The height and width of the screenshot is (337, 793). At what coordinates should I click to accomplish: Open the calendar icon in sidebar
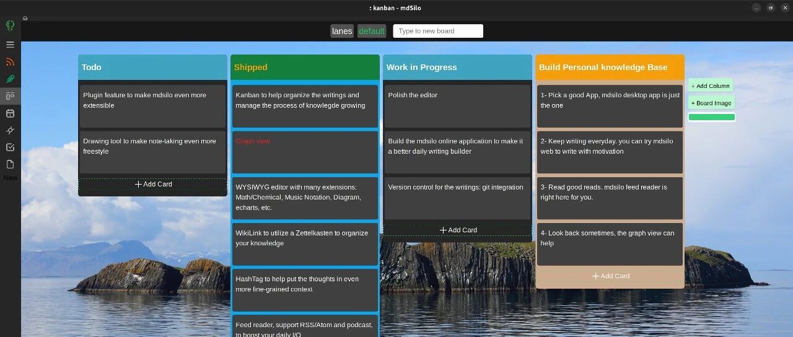[x=10, y=113]
